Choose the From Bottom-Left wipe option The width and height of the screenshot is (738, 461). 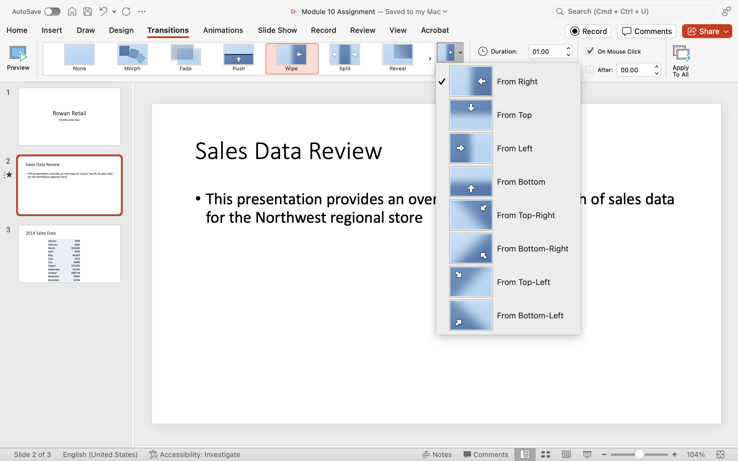tap(508, 315)
